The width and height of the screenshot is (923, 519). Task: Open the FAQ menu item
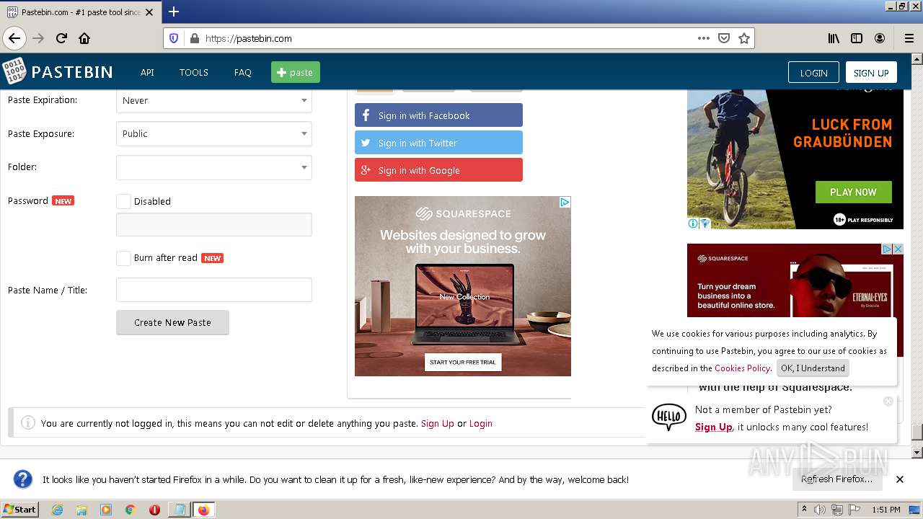click(243, 72)
